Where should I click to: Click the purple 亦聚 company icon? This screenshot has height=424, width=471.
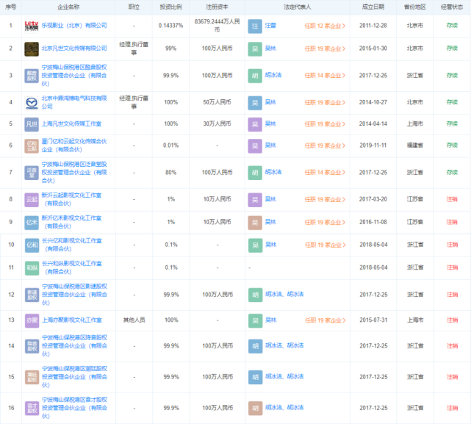[x=32, y=320]
